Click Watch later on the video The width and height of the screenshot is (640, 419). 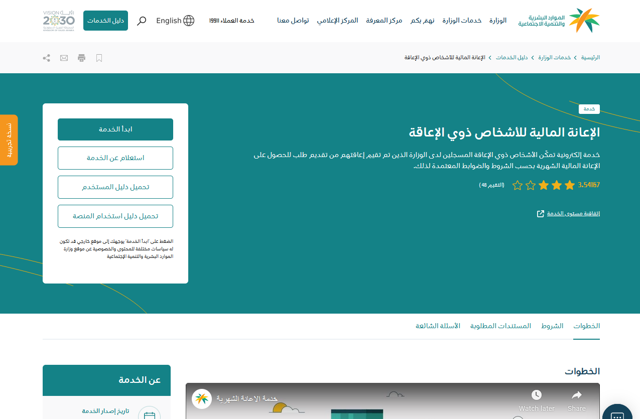point(536,401)
